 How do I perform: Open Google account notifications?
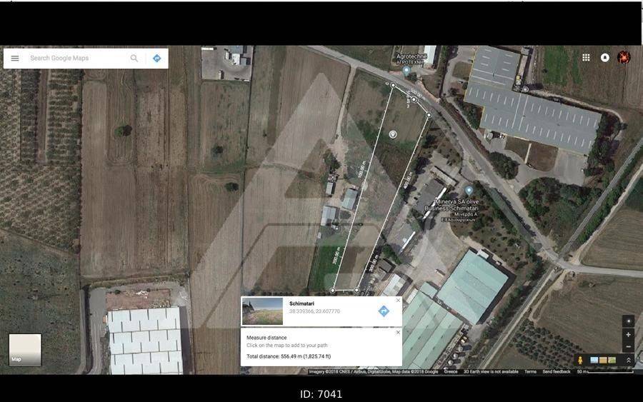pos(605,58)
